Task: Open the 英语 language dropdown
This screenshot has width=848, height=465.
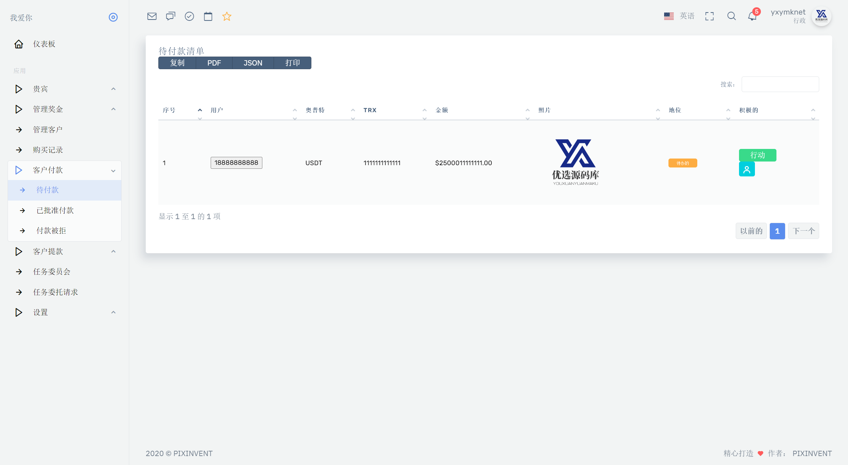Action: pyautogui.click(x=679, y=16)
